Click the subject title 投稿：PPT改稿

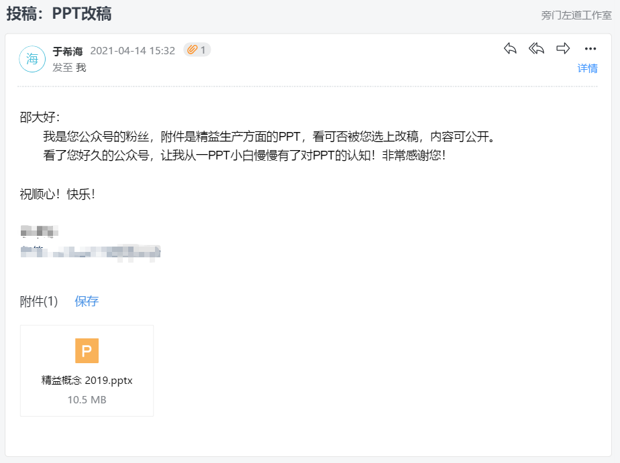point(59,14)
